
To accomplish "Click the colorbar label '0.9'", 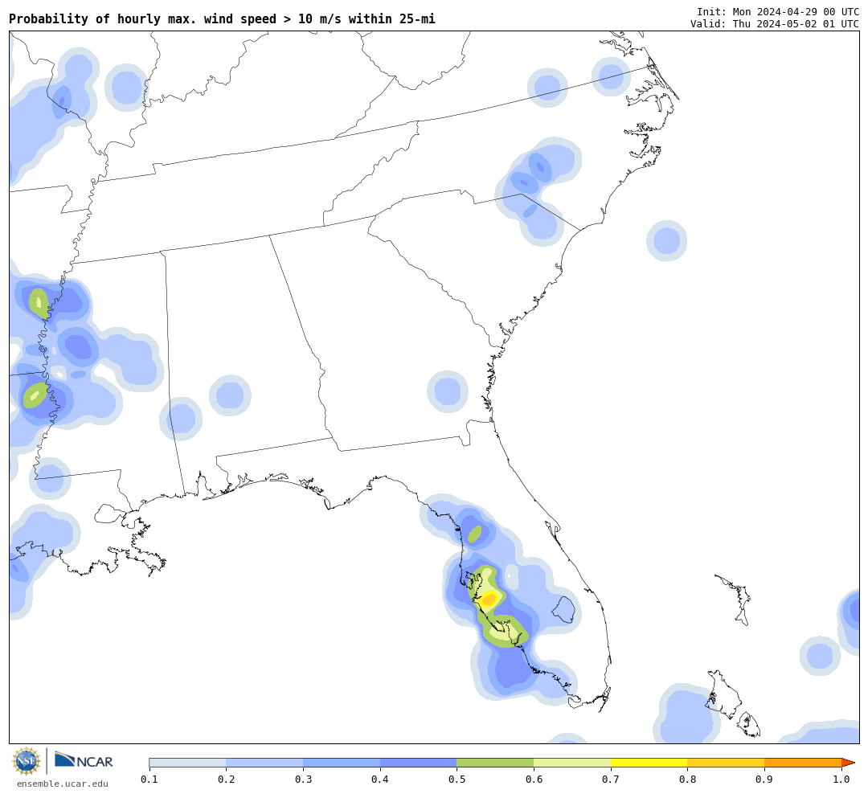I will pos(764,780).
